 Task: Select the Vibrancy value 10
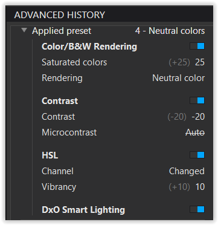(200, 187)
